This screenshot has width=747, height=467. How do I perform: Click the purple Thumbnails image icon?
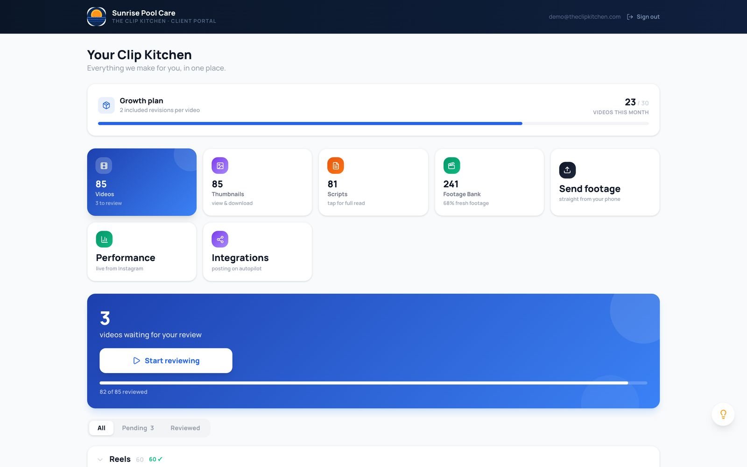tap(220, 166)
